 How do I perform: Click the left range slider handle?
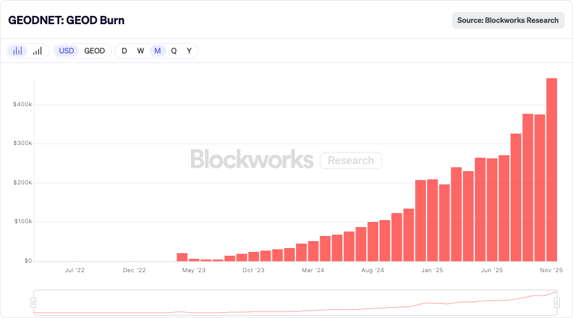click(33, 303)
